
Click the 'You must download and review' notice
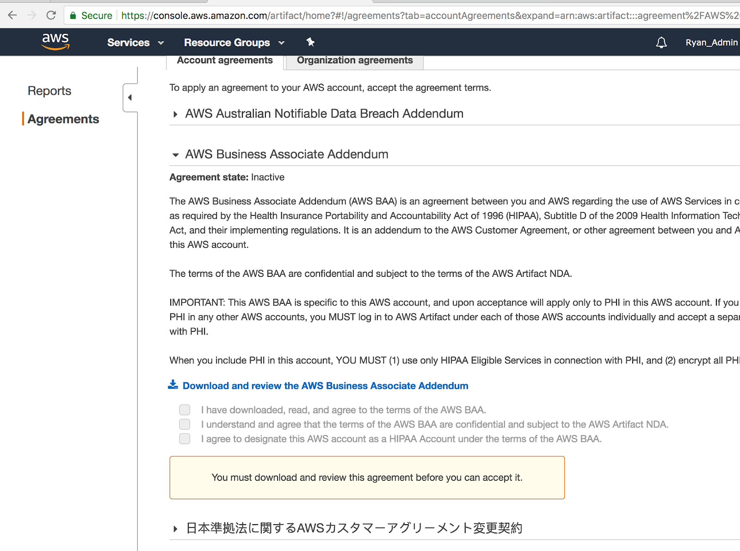pos(367,478)
